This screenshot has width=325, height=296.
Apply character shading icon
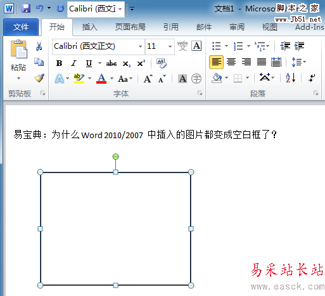tap(182, 79)
